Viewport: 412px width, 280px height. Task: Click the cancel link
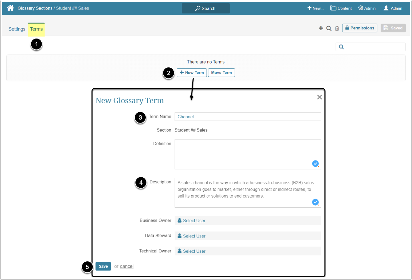[127, 266]
